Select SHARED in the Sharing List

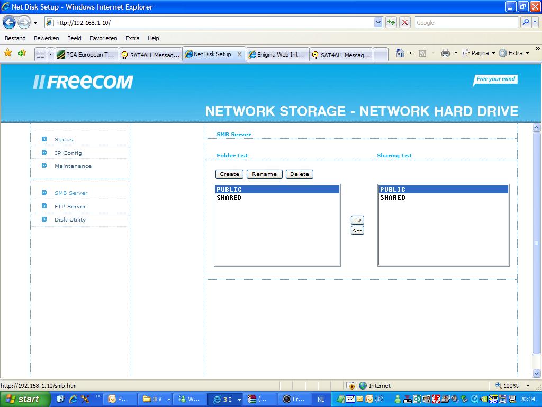tap(444, 198)
